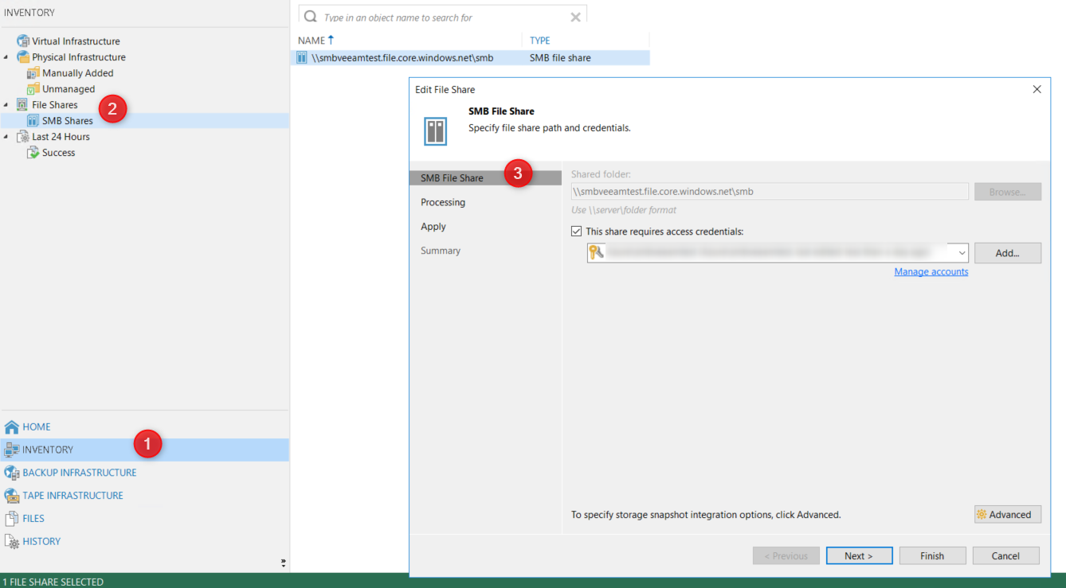This screenshot has width=1066, height=588.
Task: Click the Virtual Infrastructure tree icon
Action: [x=23, y=41]
